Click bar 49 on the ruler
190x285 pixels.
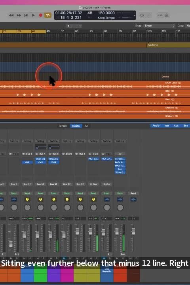point(48,31)
